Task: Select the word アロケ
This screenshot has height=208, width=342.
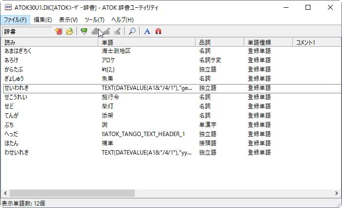Action: (x=108, y=60)
